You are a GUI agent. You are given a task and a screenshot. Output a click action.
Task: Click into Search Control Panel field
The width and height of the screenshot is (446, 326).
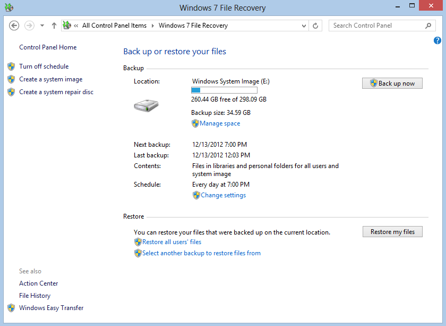click(377, 26)
